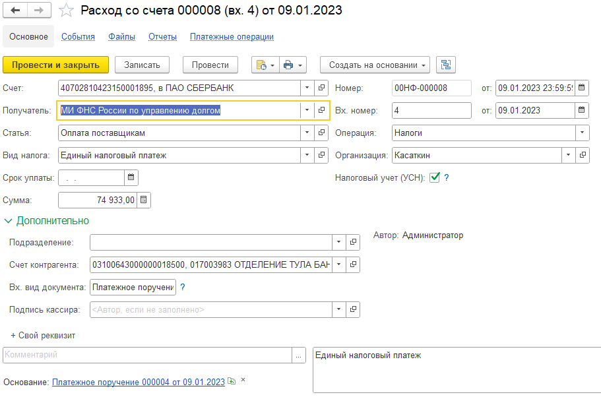Open the Счет field's linked item icon
The image size is (601, 399).
pyautogui.click(x=321, y=88)
